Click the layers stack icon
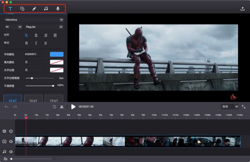The width and height of the screenshot is (250, 162). [x=4, y=131]
